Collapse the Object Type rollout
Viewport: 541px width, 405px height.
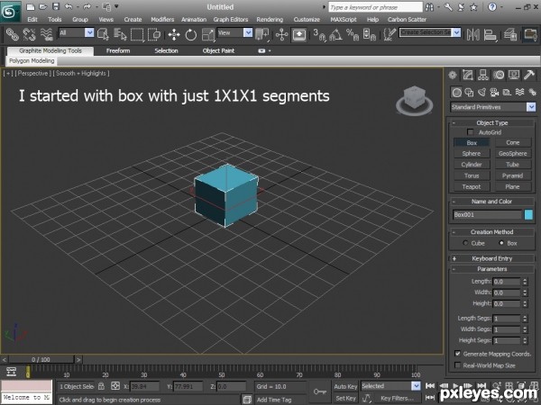point(491,122)
